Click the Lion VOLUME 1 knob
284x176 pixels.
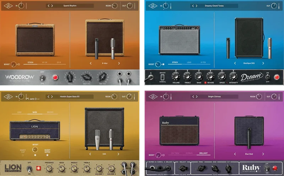[99, 169]
